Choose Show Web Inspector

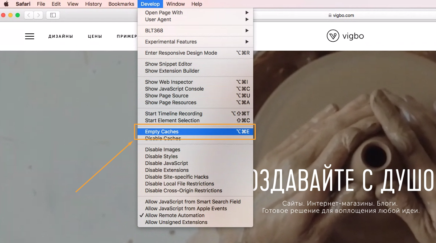click(x=195, y=82)
